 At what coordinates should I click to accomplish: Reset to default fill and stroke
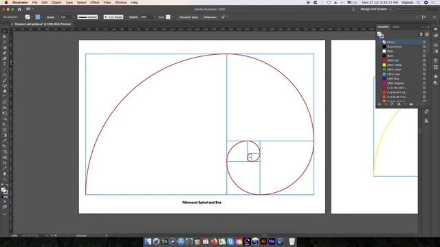(x=3, y=185)
